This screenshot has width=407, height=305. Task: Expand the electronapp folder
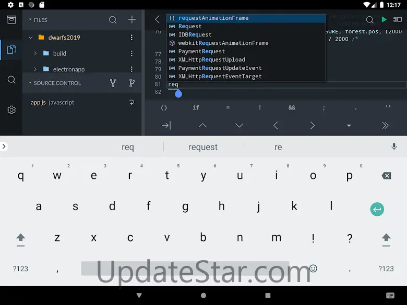pos(35,69)
